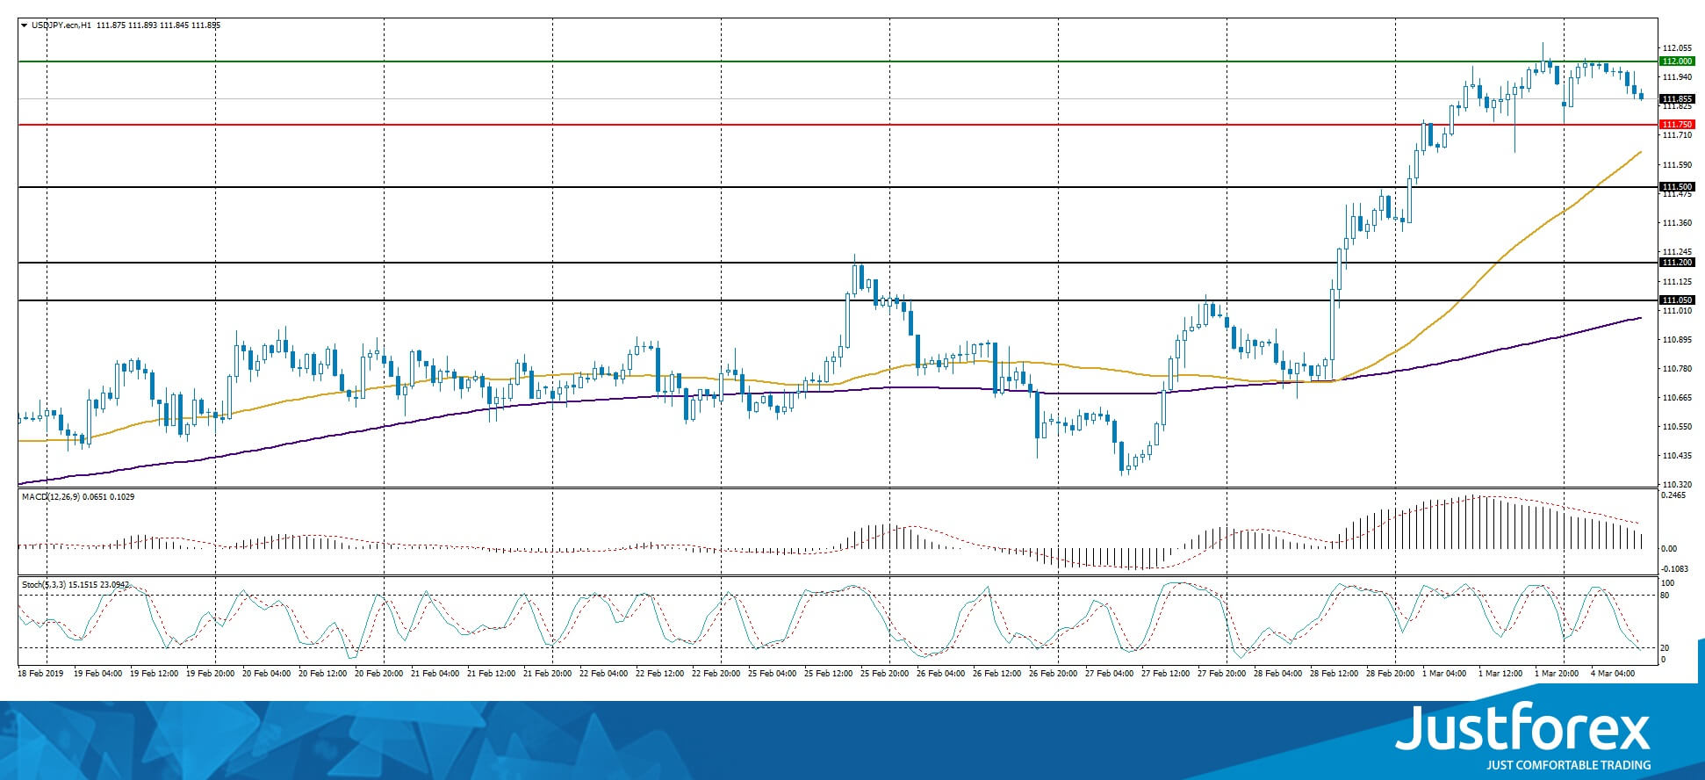The width and height of the screenshot is (1705, 780).
Task: Click the 27 Feb 12:00 time label
Action: click(x=1165, y=674)
